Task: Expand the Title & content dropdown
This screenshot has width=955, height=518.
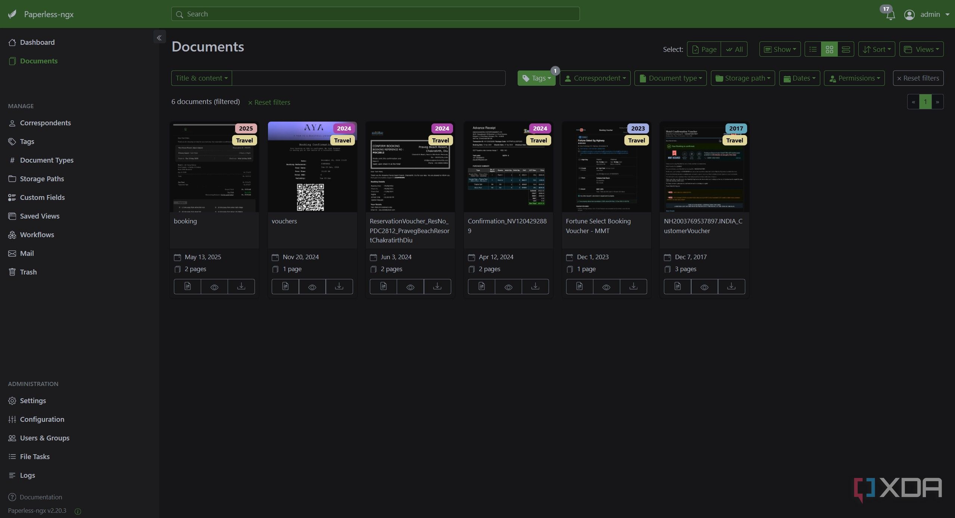Action: [202, 78]
